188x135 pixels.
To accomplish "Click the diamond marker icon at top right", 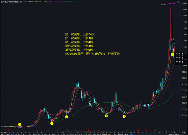I will click(x=175, y=2).
